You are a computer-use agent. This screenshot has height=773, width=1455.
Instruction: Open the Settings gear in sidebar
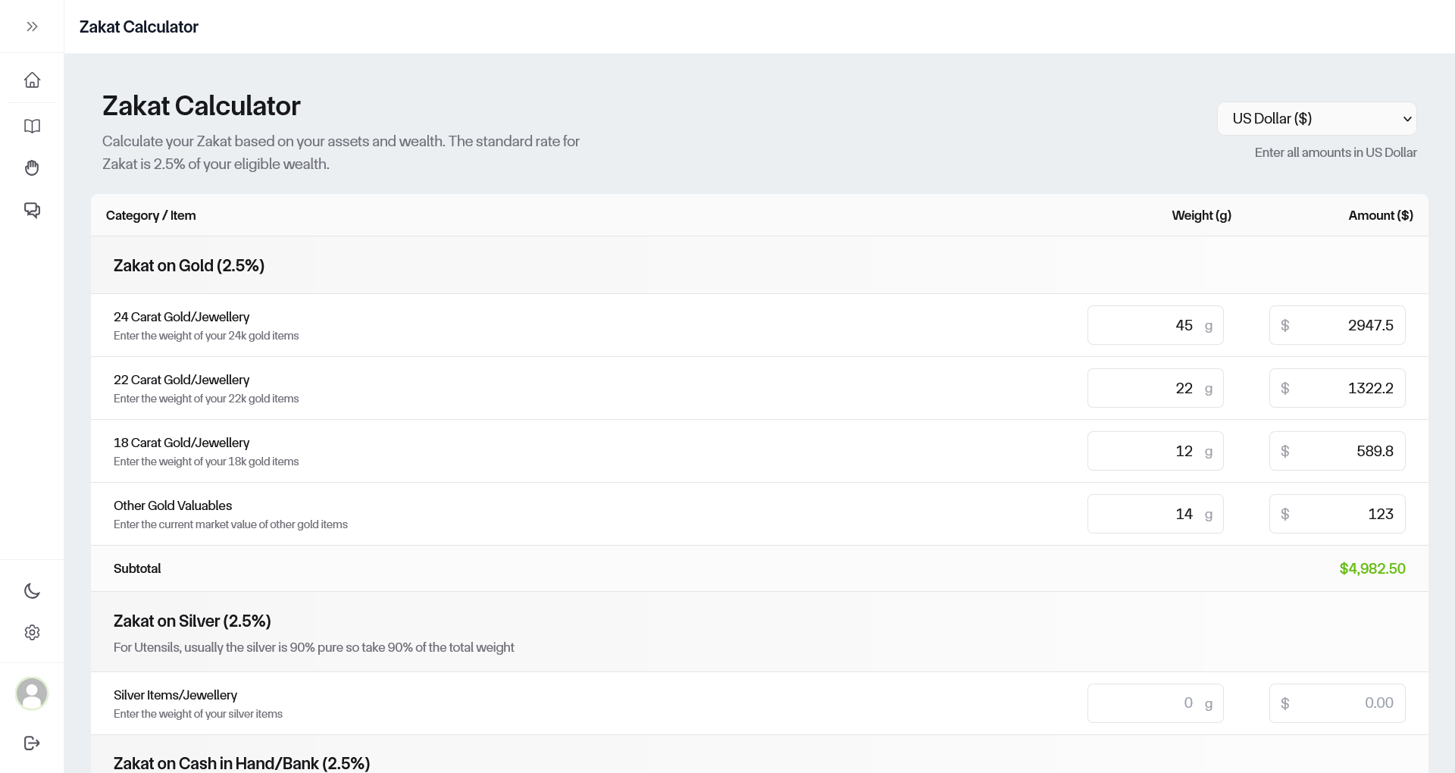pyautogui.click(x=32, y=633)
